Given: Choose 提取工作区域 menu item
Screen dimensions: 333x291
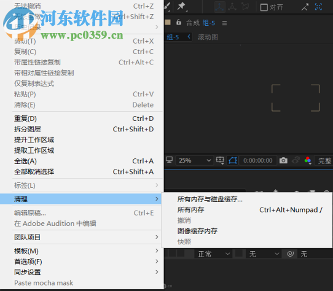Looking at the screenshot, I should pos(82,150).
